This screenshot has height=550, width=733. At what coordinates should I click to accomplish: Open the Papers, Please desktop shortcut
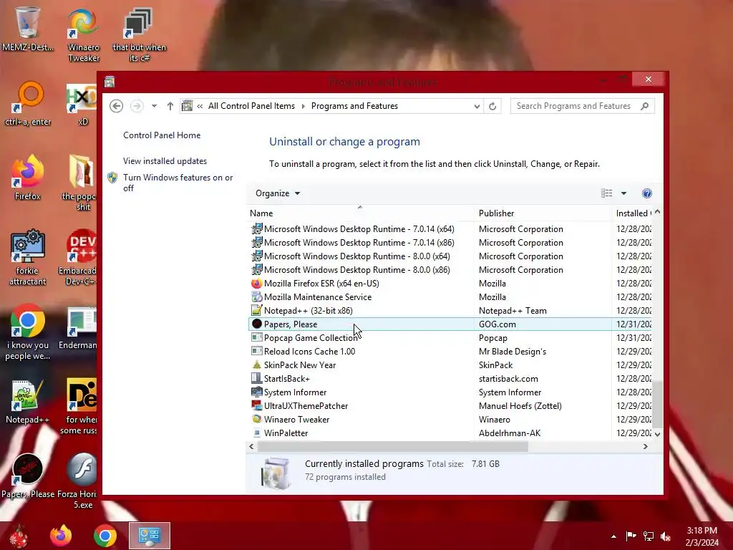tap(28, 475)
